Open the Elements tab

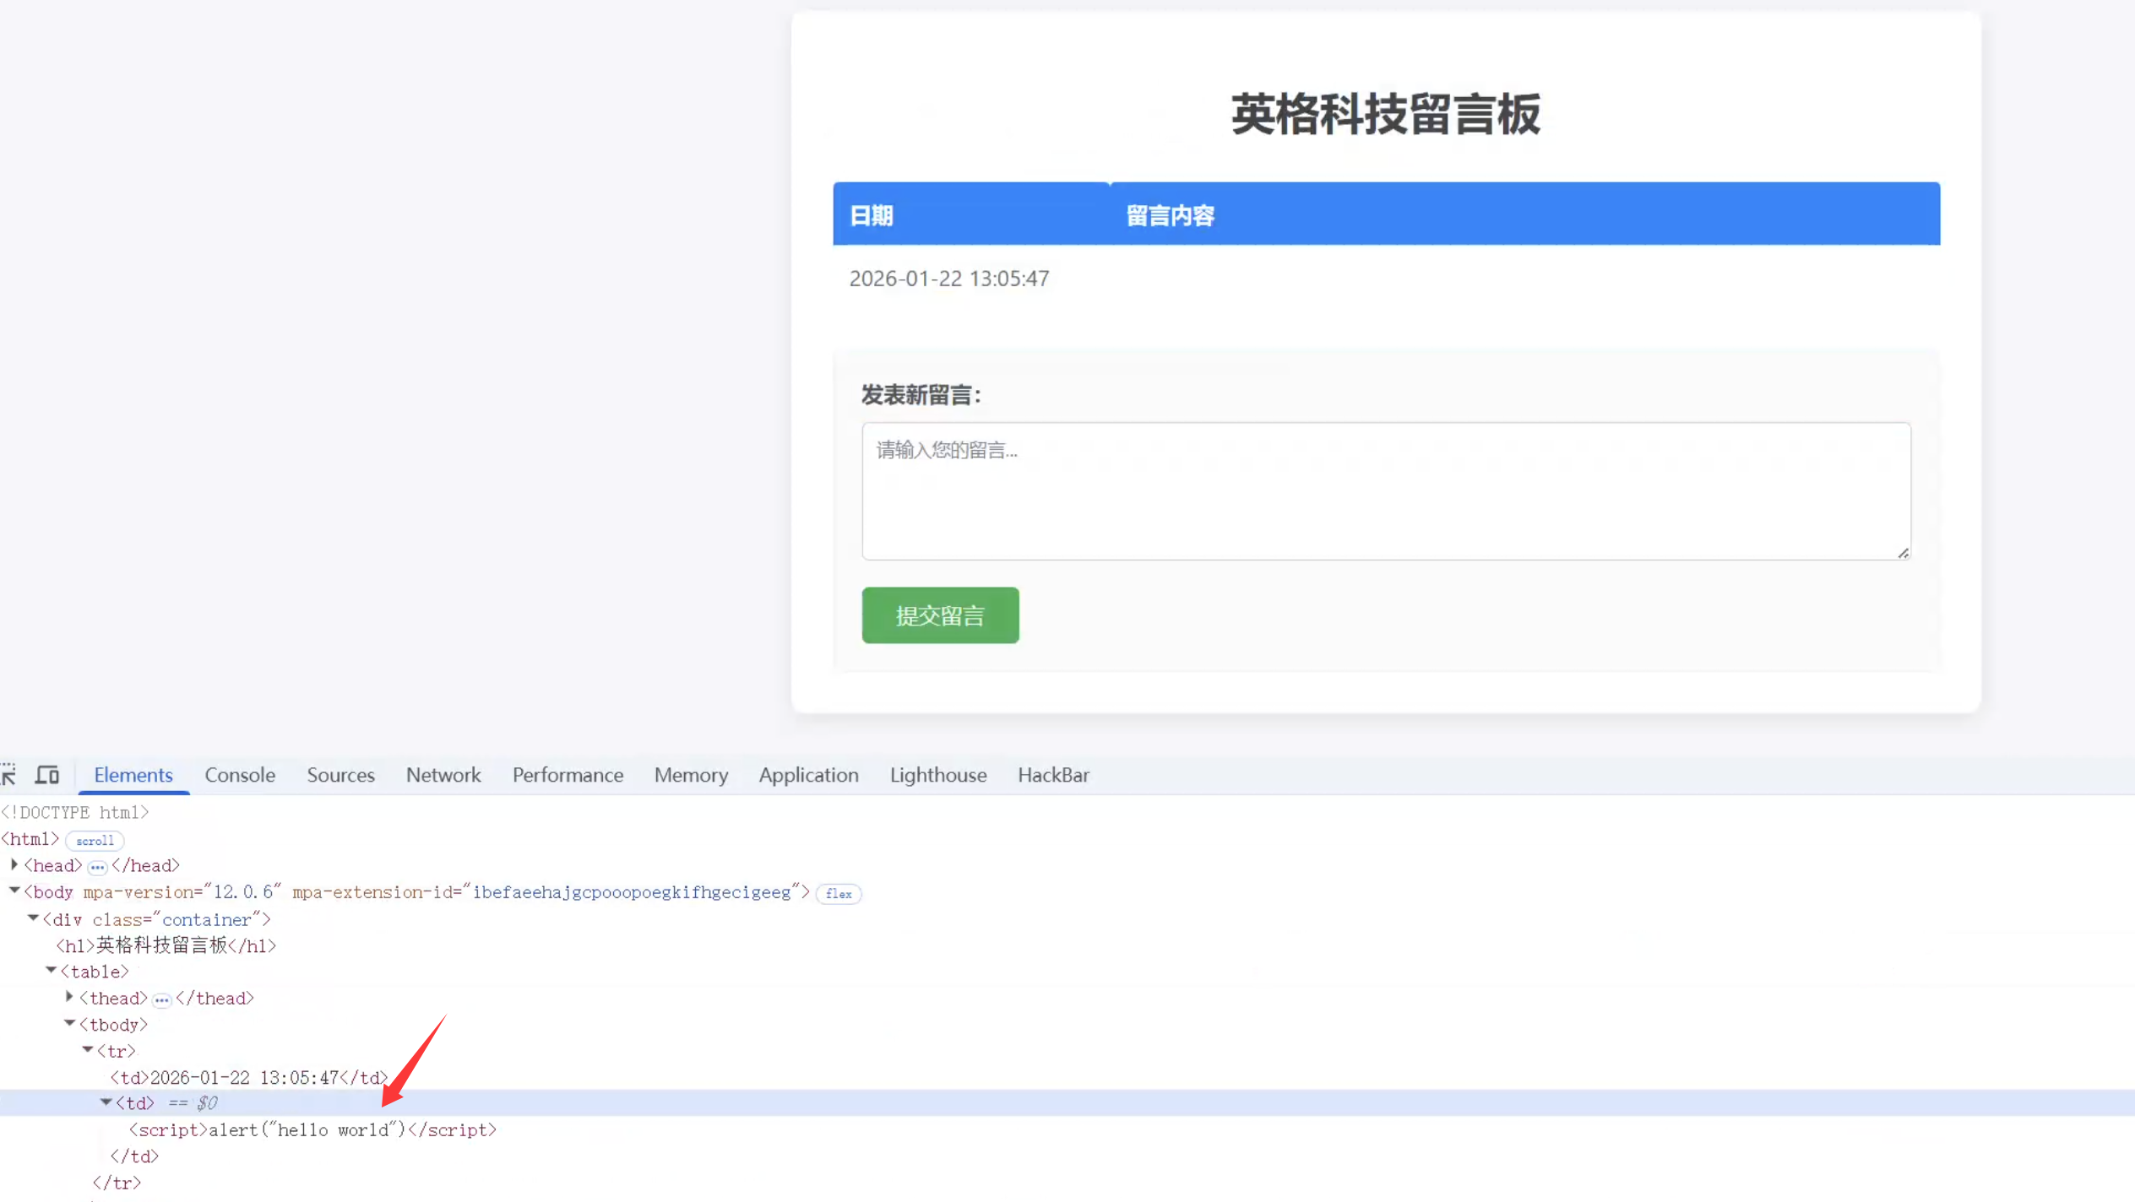coord(133,775)
